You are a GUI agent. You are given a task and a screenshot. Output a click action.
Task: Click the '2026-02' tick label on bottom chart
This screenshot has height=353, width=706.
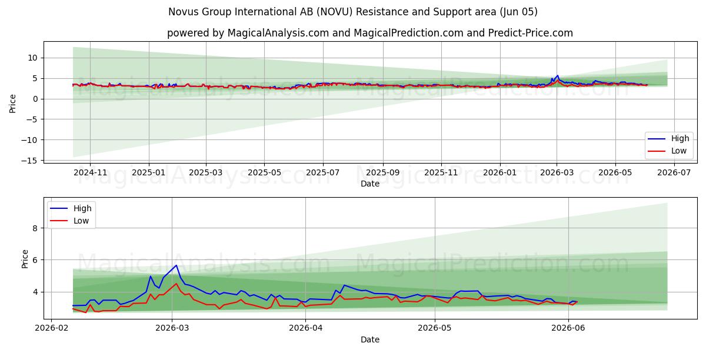click(x=52, y=328)
